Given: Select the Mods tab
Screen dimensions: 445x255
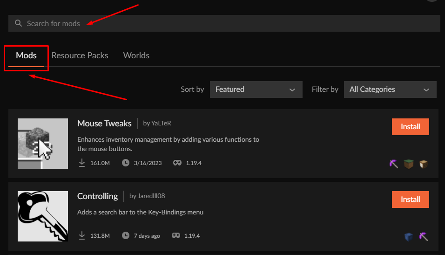Looking at the screenshot, I should [x=26, y=55].
